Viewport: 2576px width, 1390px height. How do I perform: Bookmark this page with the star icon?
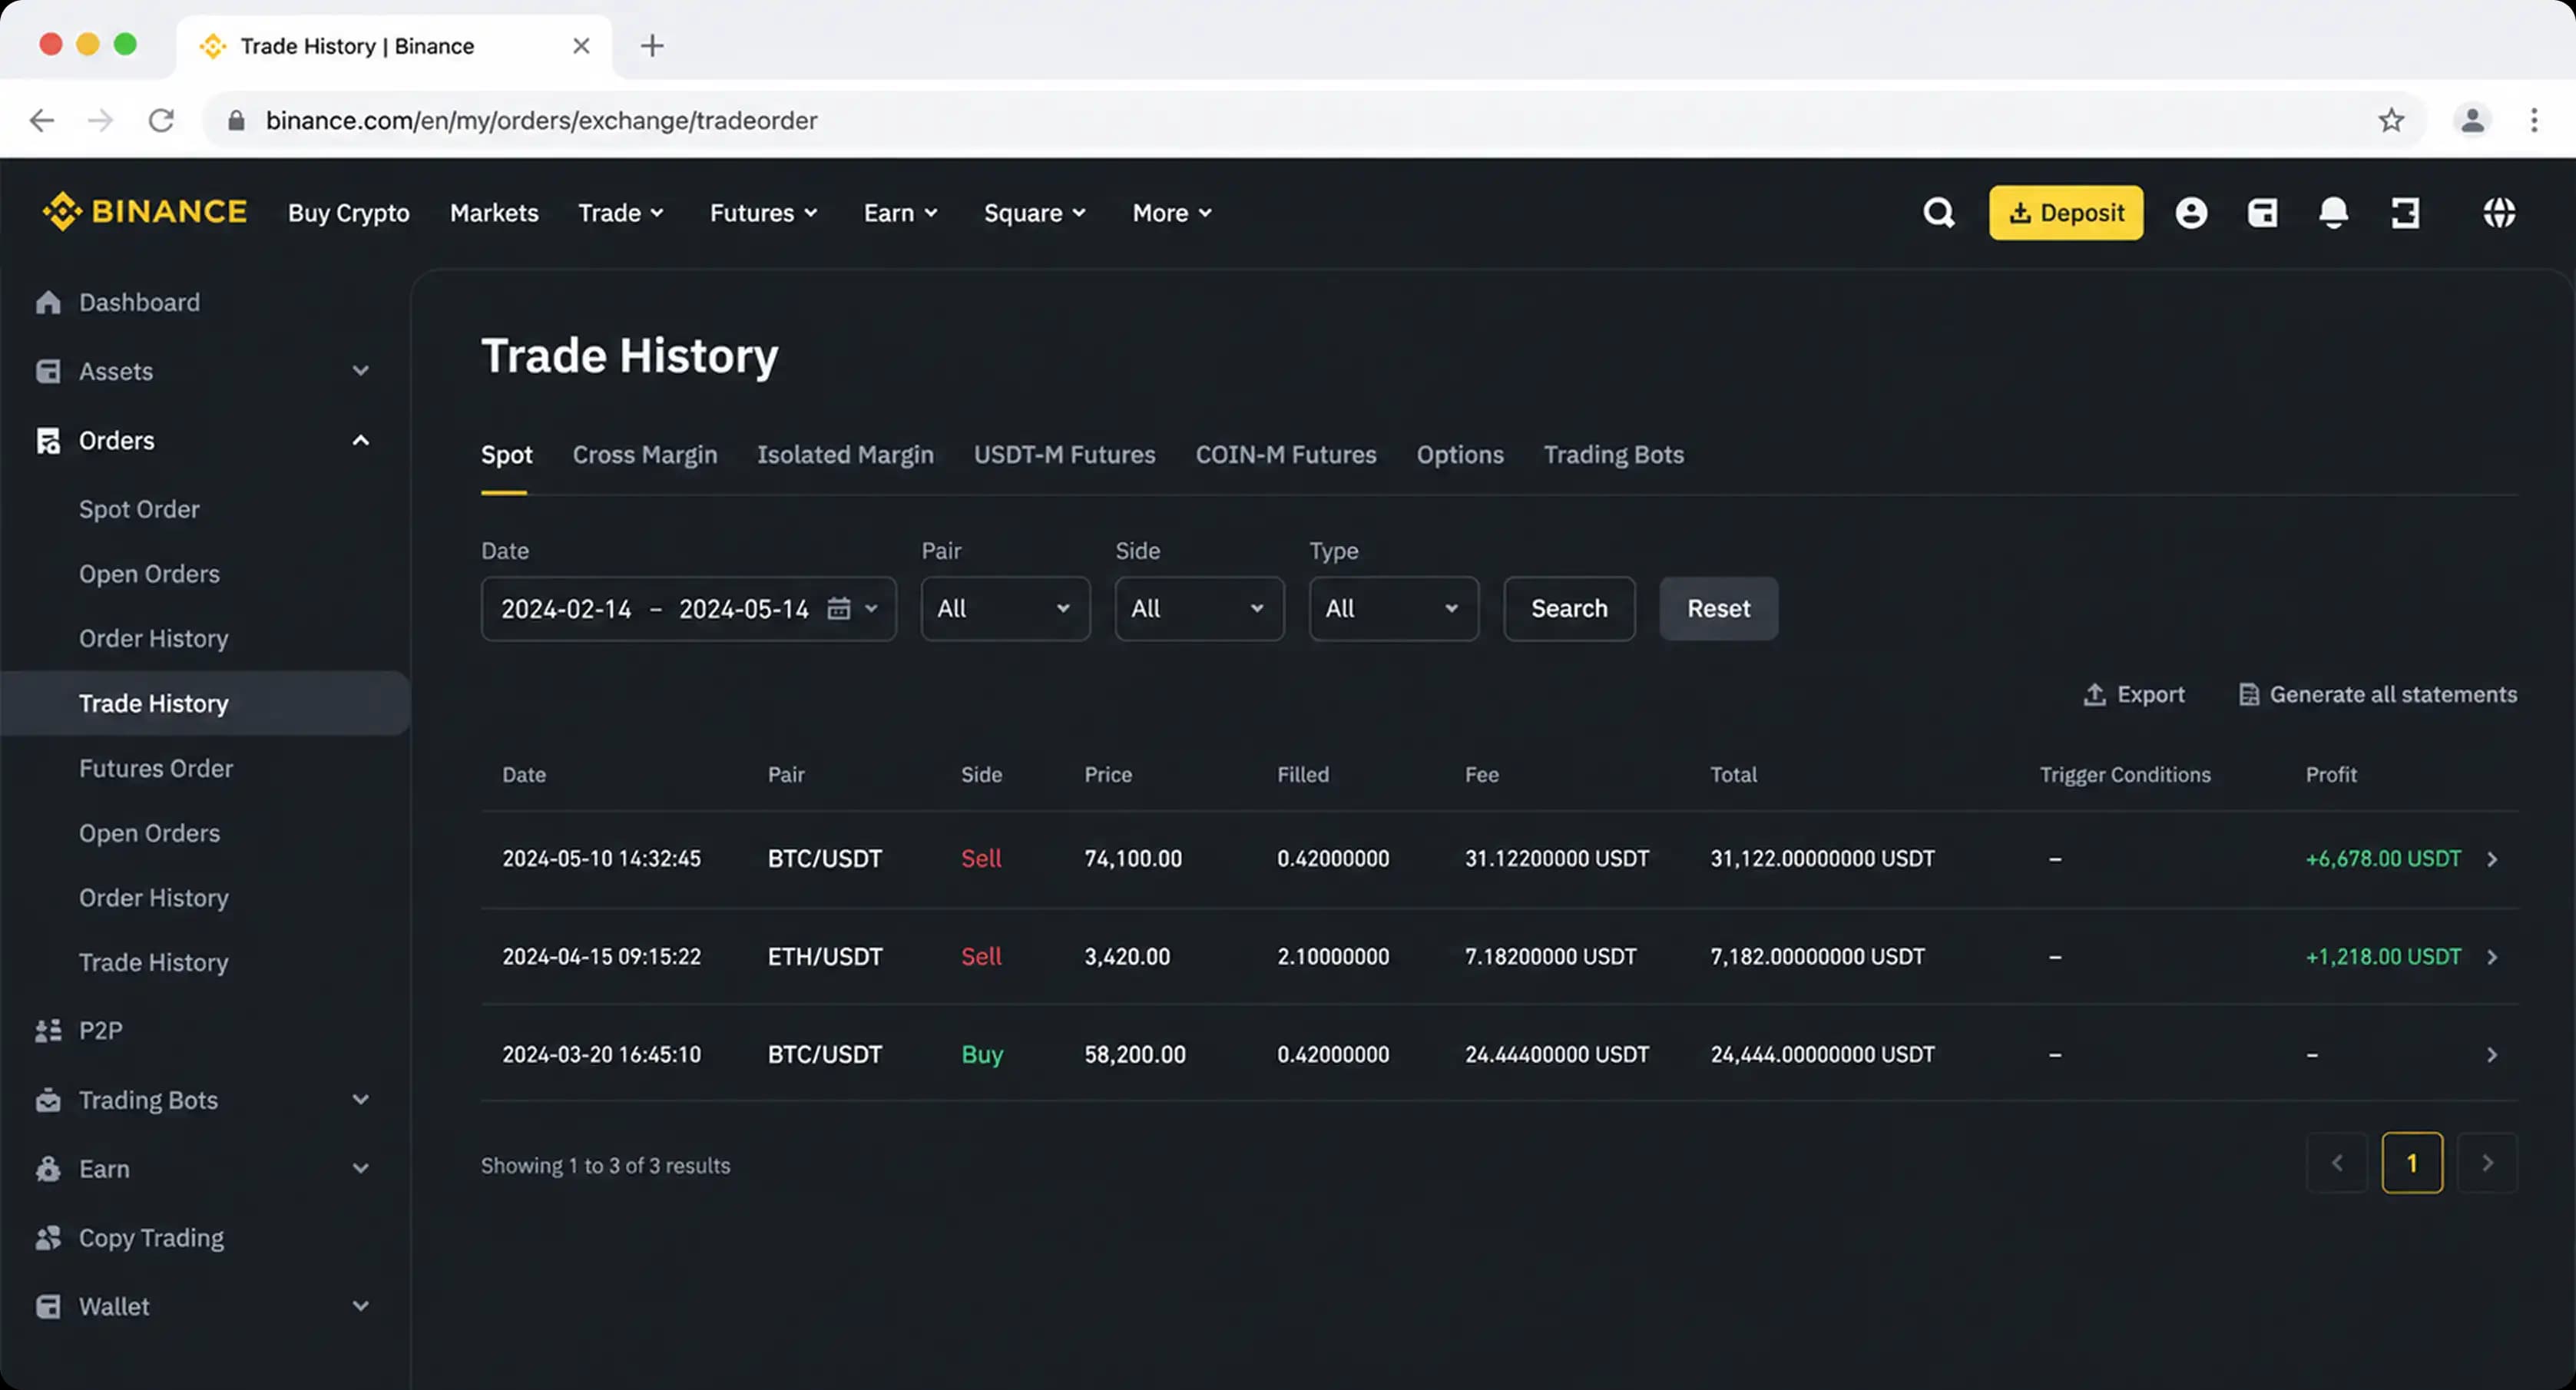click(x=2390, y=120)
